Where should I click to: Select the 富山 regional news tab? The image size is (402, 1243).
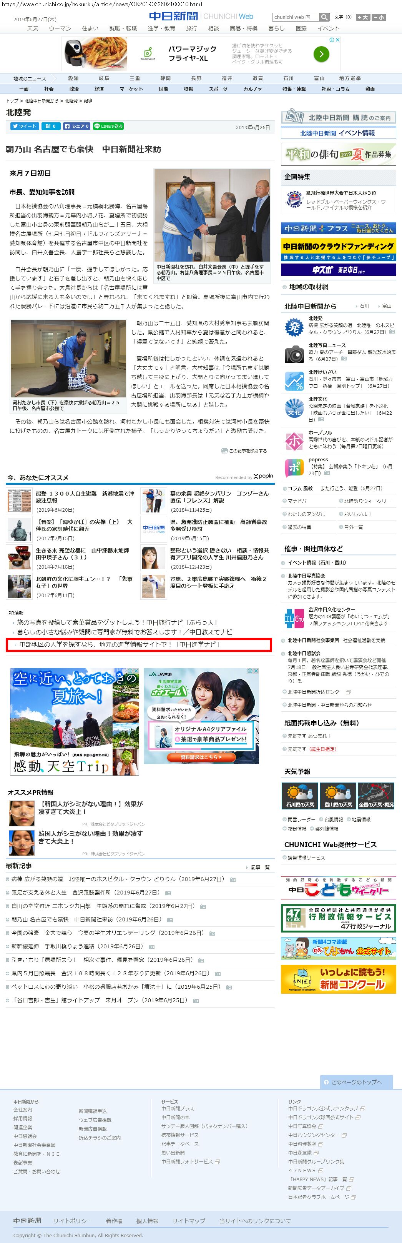(x=319, y=78)
